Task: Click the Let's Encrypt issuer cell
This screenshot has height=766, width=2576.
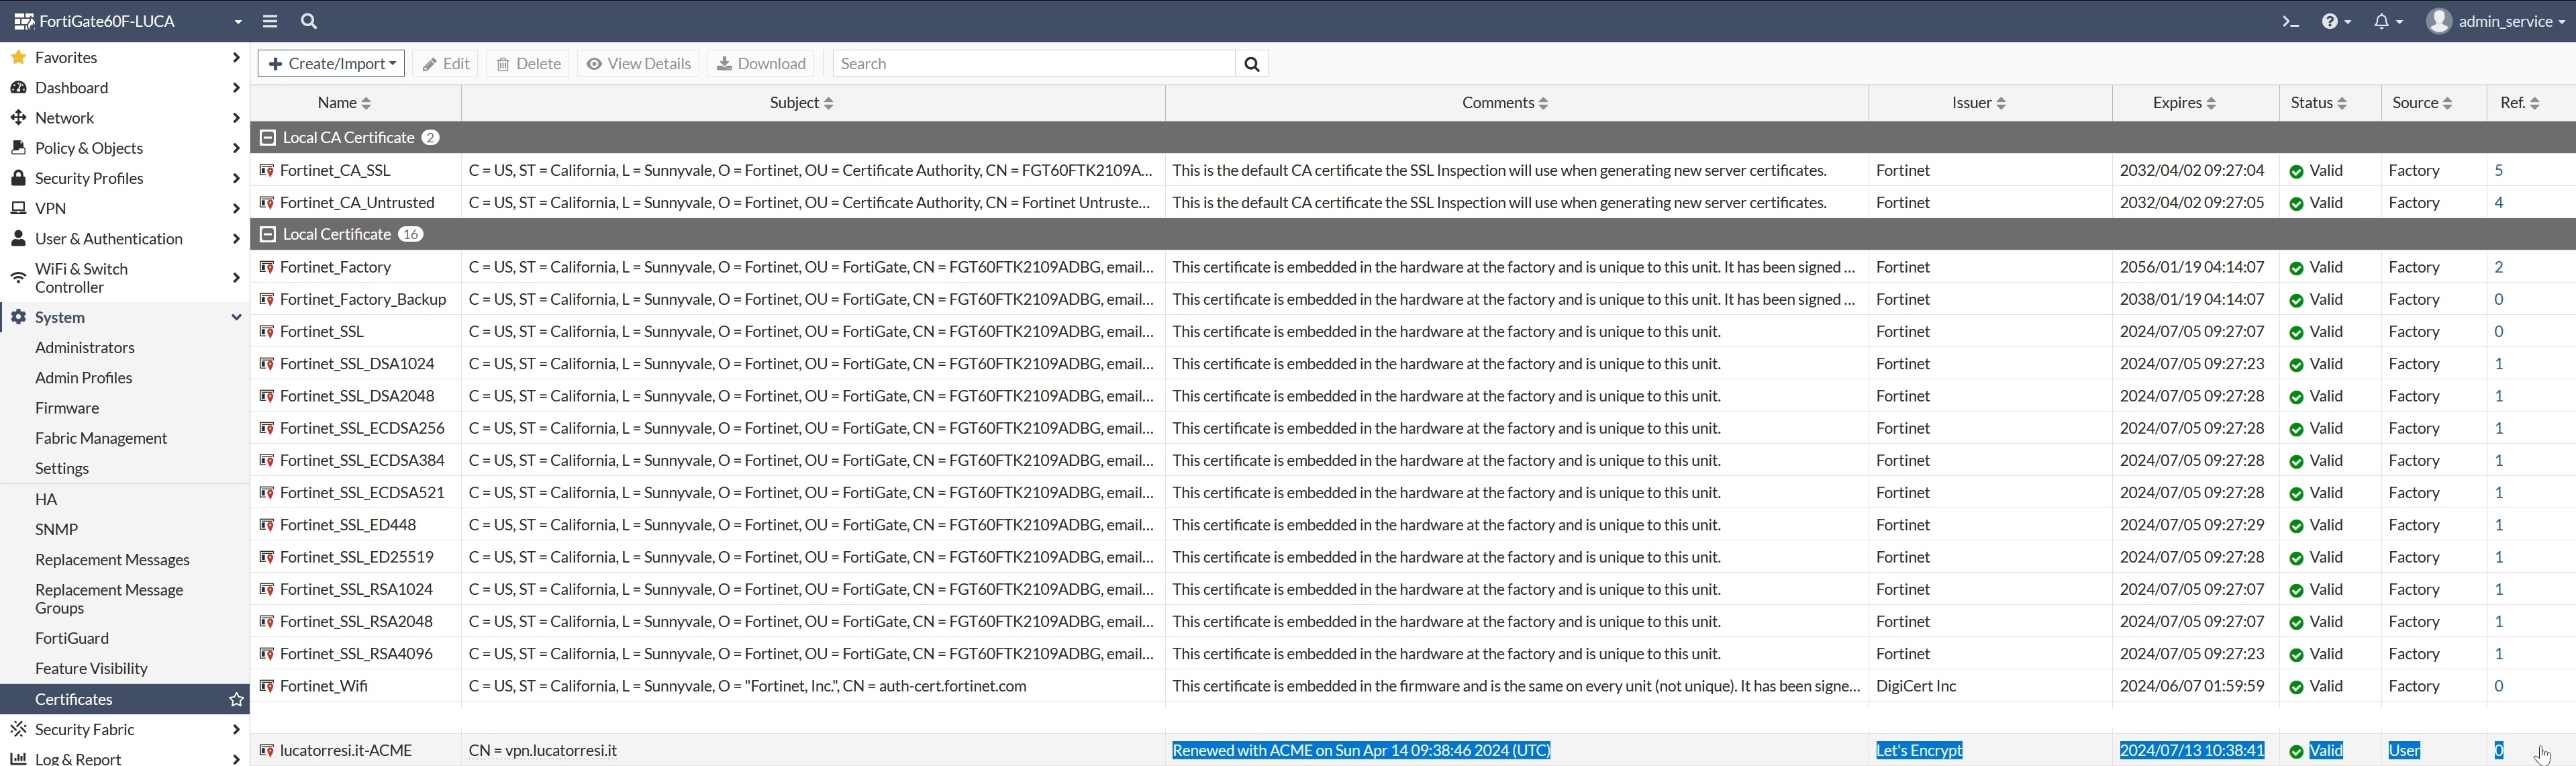Action: pos(1919,750)
